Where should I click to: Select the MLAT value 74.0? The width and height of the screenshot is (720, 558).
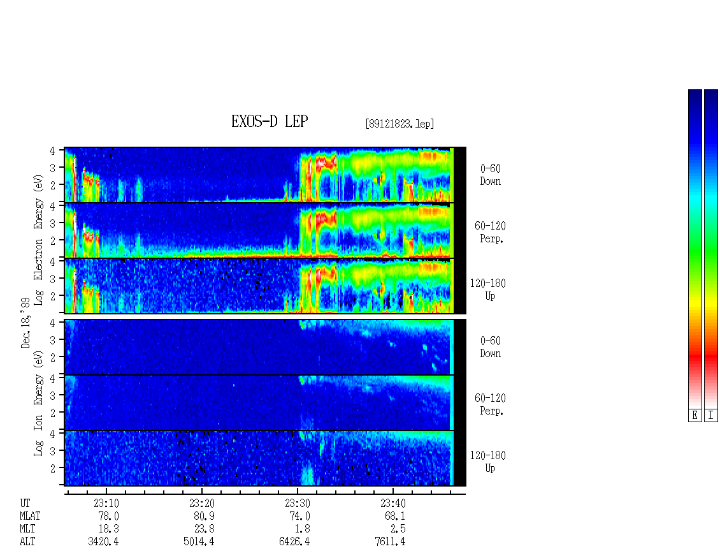click(300, 516)
